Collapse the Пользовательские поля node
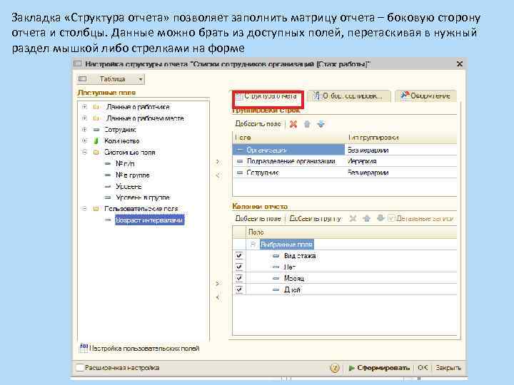 (84, 208)
